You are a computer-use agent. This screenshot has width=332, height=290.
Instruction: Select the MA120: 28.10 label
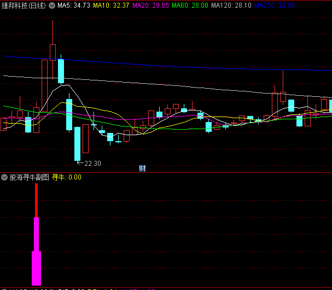tap(231, 5)
